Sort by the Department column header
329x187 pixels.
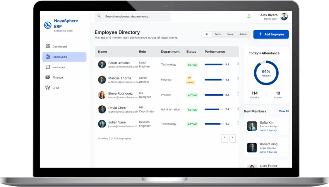(x=170, y=52)
